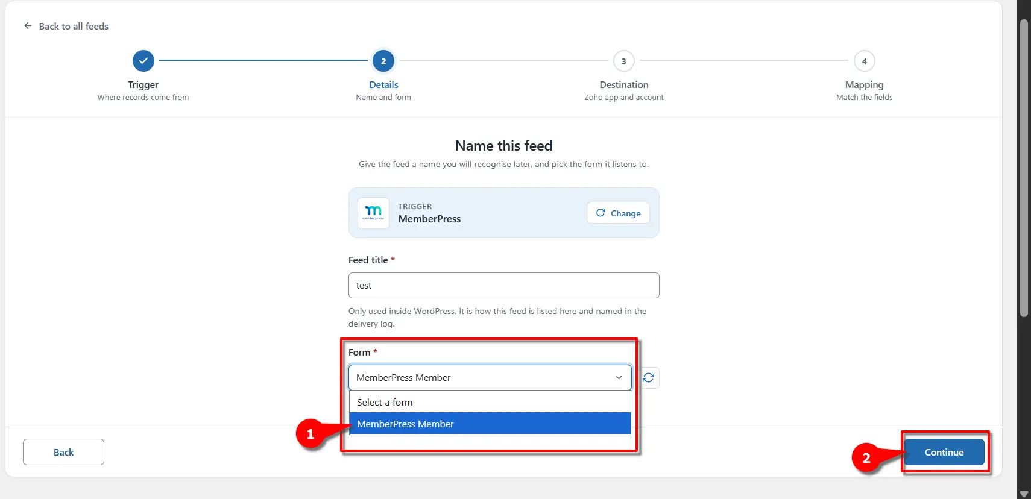Click into the Feed title input field

(504, 285)
